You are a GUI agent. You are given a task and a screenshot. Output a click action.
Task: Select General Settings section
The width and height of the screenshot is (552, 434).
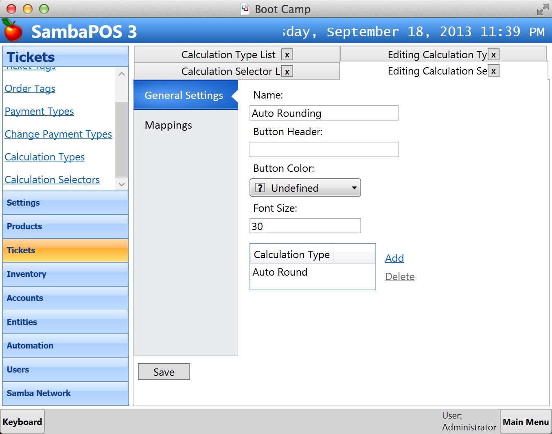[184, 95]
